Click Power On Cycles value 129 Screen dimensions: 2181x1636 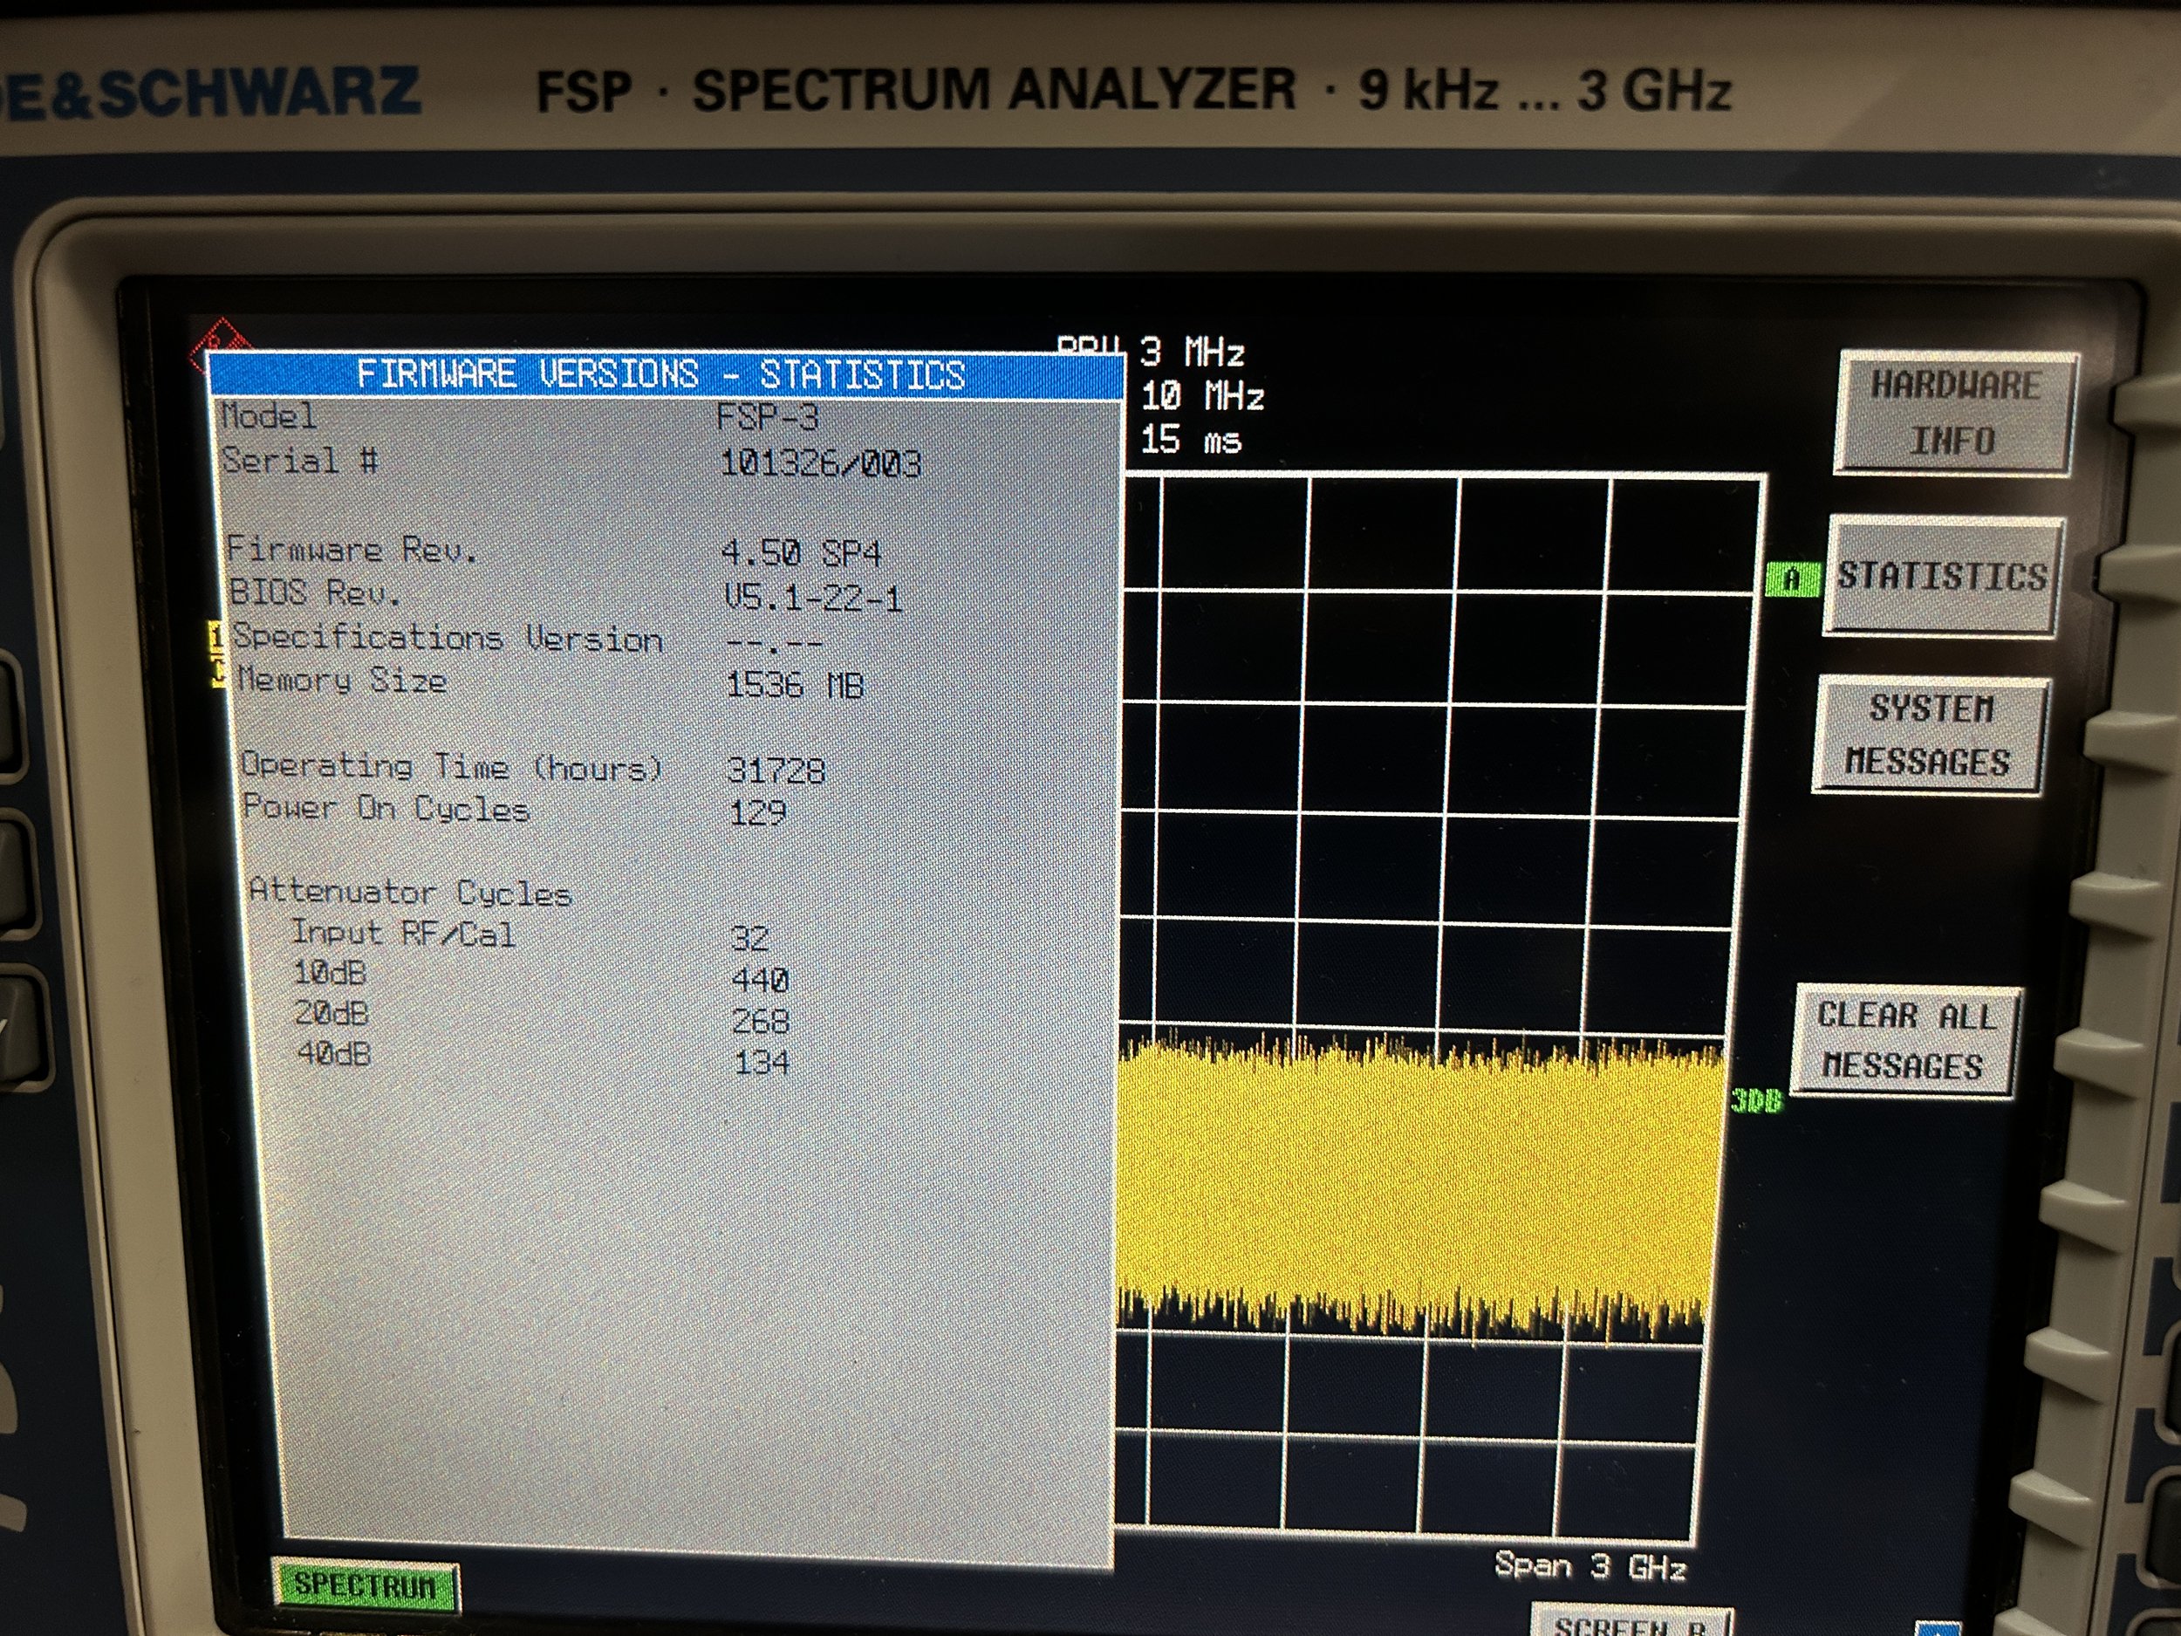(x=757, y=812)
